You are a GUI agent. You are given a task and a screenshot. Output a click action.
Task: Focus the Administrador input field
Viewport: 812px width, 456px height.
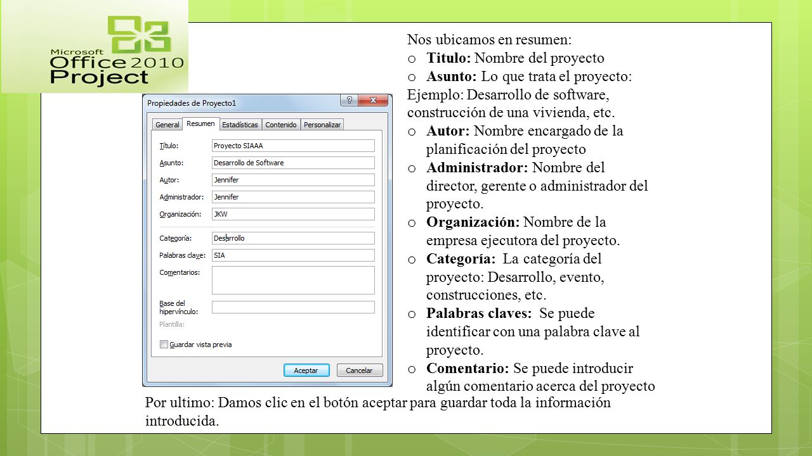click(x=293, y=197)
